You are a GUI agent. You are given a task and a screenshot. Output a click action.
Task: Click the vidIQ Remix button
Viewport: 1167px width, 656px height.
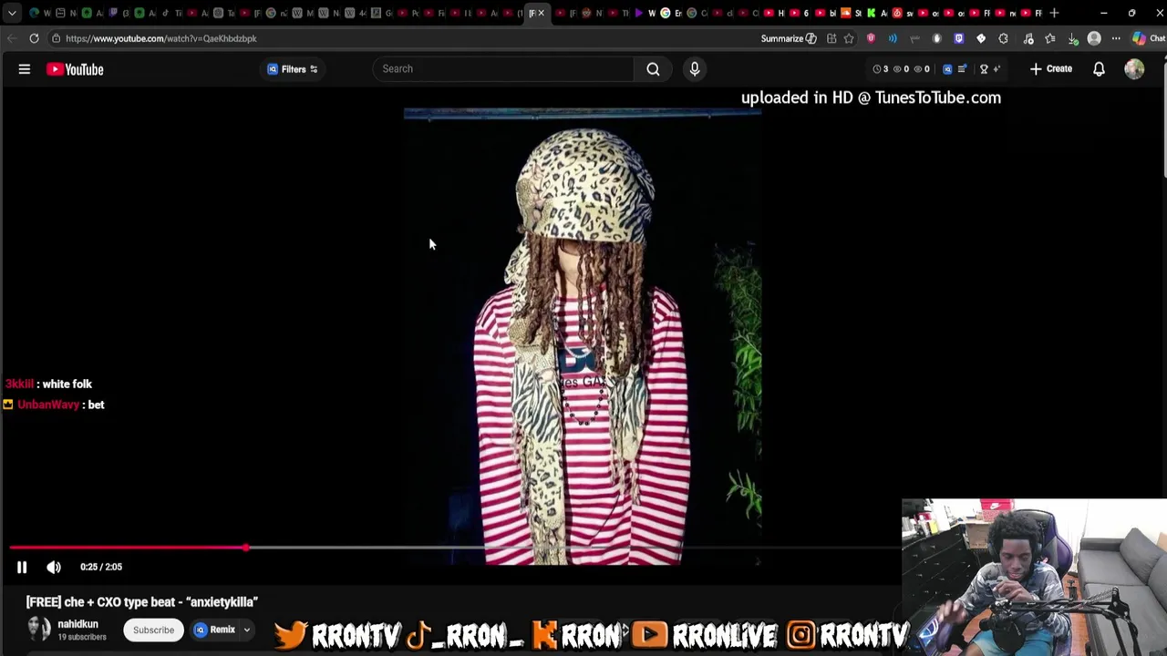[215, 630]
